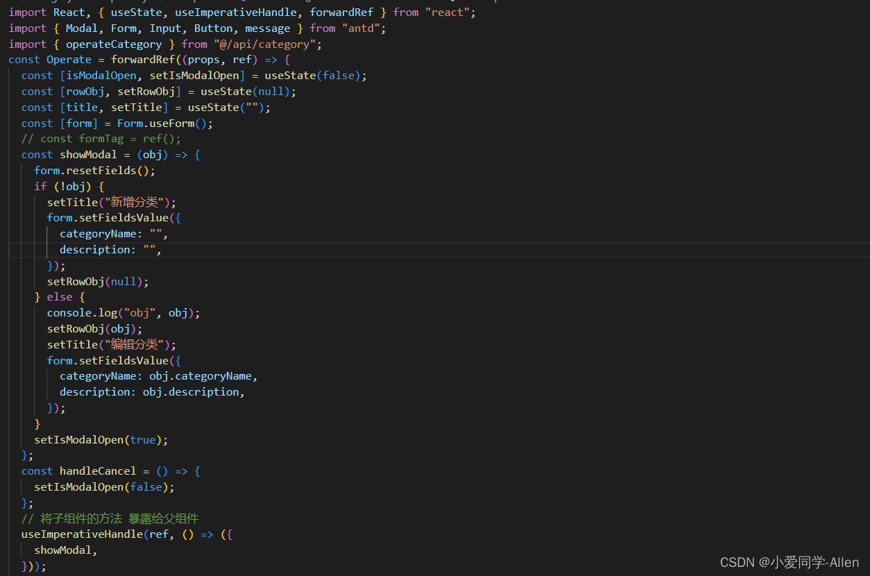Click the rowObj state variable declaration

click(85, 91)
